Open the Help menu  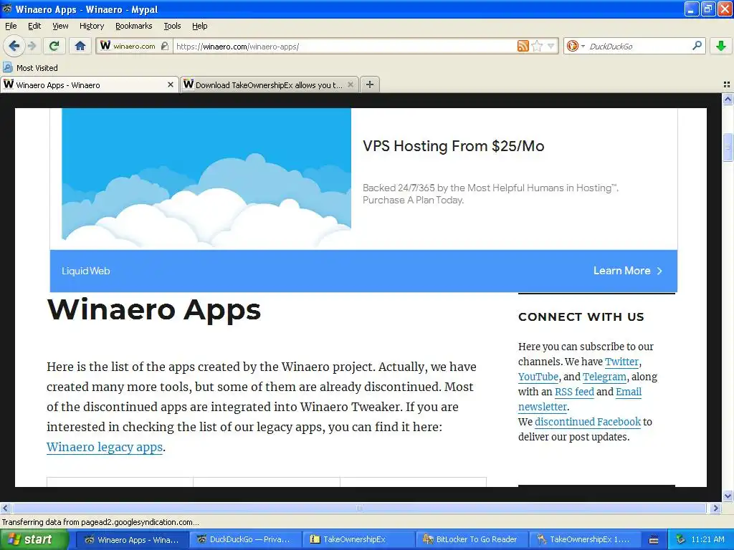199,26
